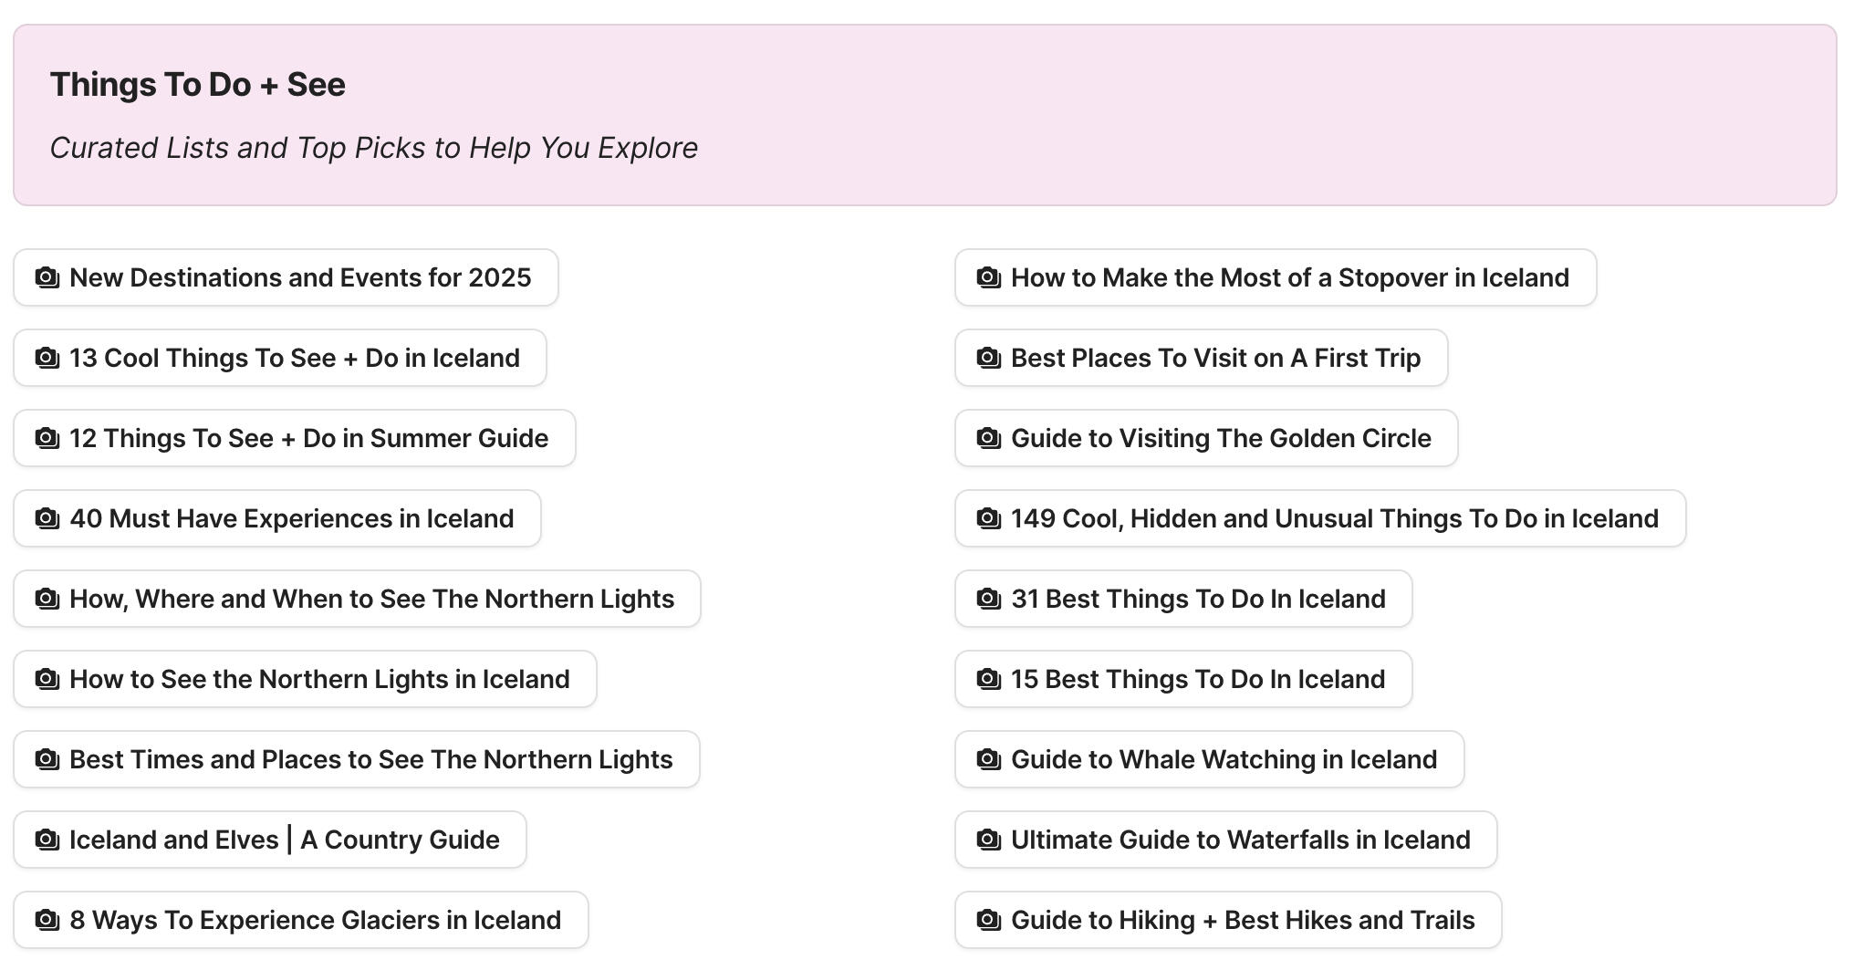Click the camera icon on the Stopover in Iceland entry
The width and height of the screenshot is (1854, 960).
click(x=988, y=277)
